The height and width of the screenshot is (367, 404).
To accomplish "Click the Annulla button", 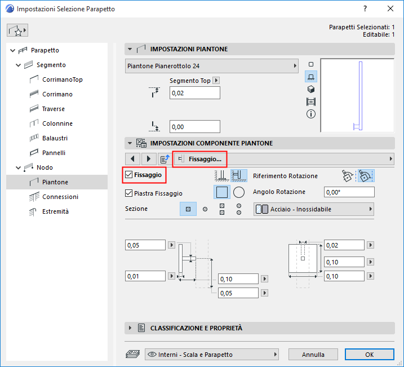I will [313, 355].
